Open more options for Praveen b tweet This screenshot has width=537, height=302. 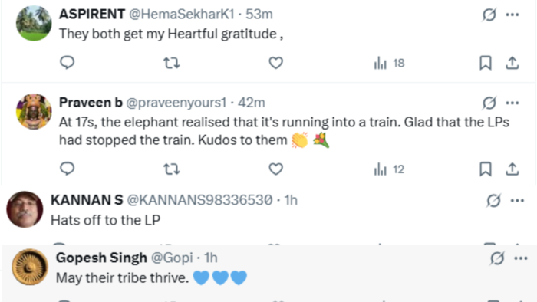click(x=512, y=103)
